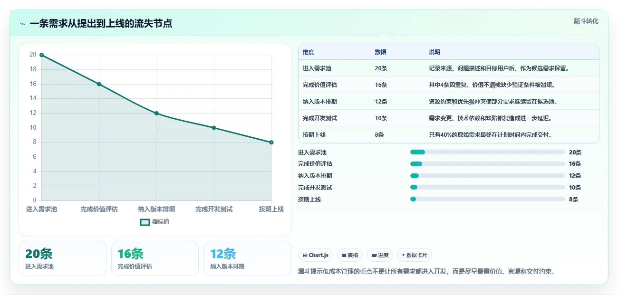Click the 漏斗转化 tag in header

(x=586, y=21)
